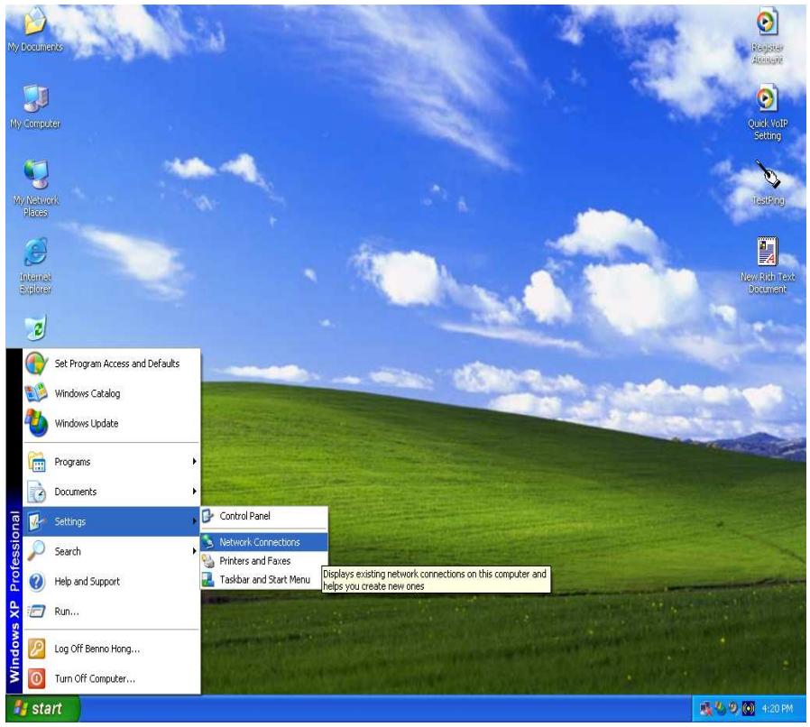The height and width of the screenshot is (727, 810).
Task: Launch Internet Explorer from the desktop
Action: (35, 265)
